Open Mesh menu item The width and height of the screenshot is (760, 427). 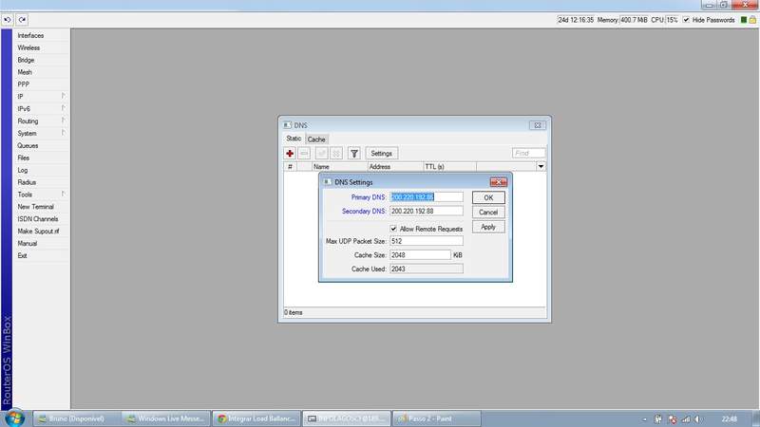coord(25,72)
